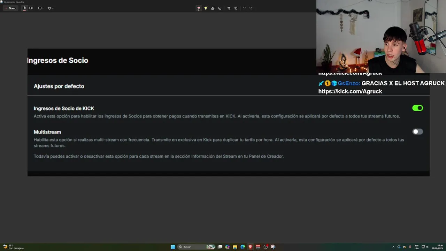Image resolution: width=446 pixels, height=251 pixels.
Task: Open the Windows Start menu
Action: (x=173, y=247)
